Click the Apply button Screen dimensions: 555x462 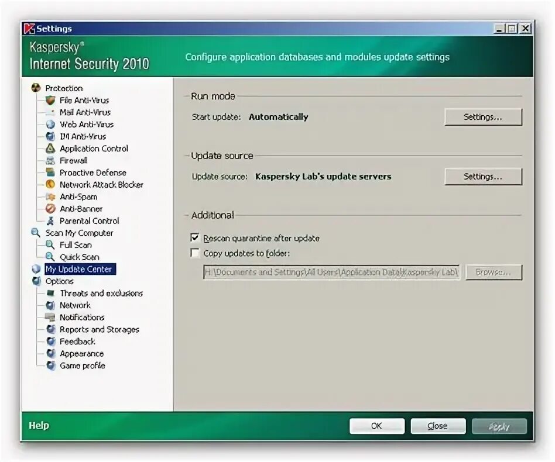pyautogui.click(x=499, y=426)
